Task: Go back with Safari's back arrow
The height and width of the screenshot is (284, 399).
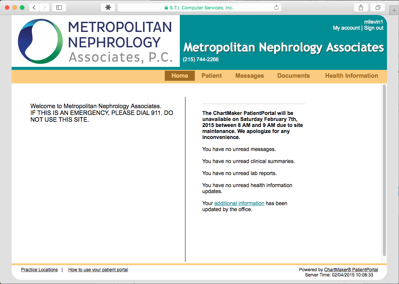Action: click(34, 8)
